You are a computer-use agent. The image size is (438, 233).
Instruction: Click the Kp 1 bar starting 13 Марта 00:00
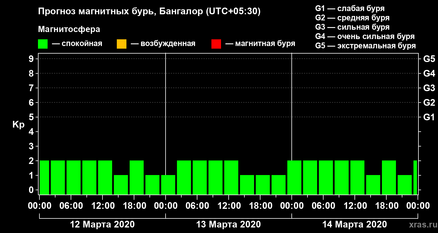point(168,185)
